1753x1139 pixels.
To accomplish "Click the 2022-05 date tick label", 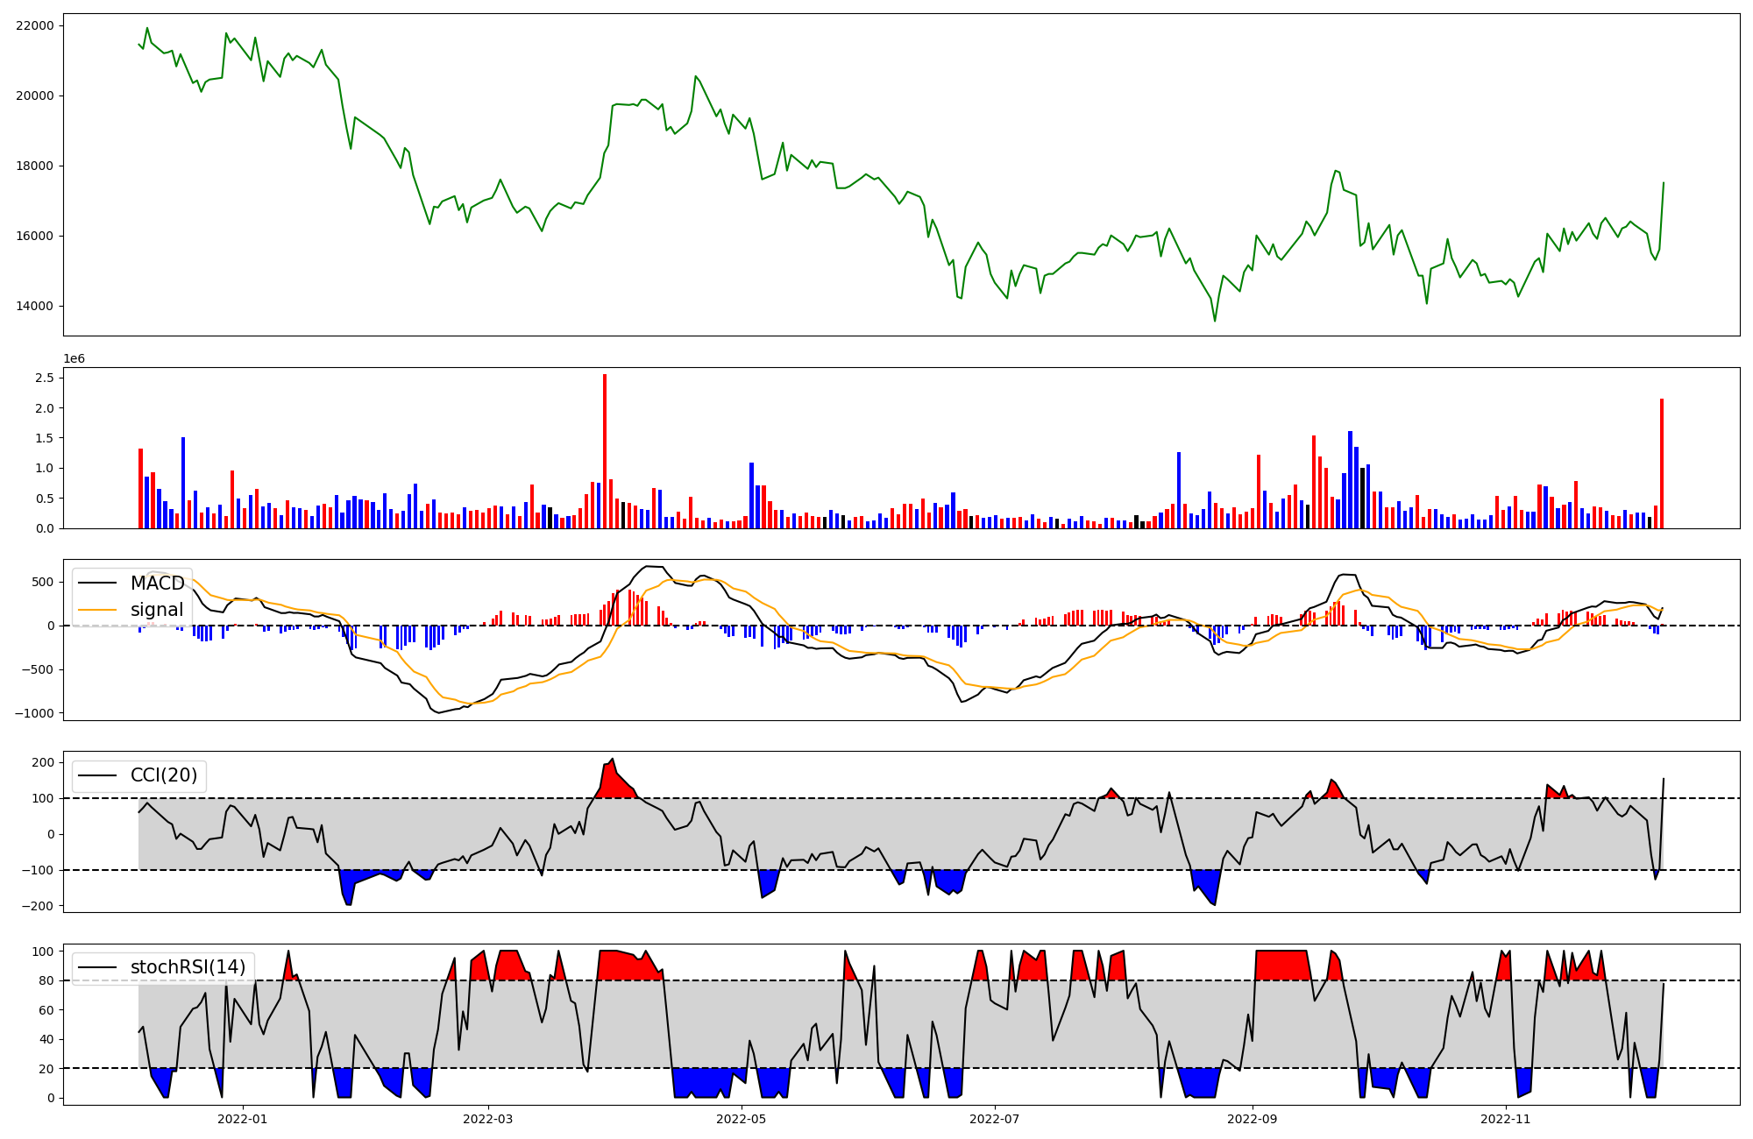I will coord(742,1119).
